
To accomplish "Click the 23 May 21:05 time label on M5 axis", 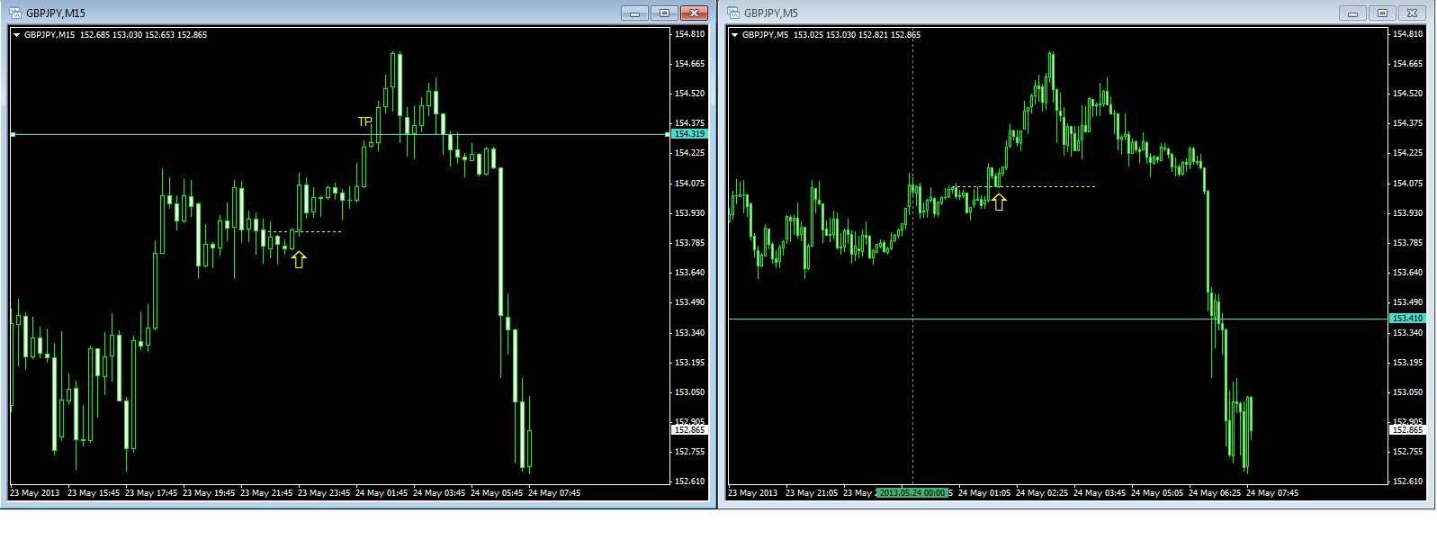I will (x=812, y=493).
